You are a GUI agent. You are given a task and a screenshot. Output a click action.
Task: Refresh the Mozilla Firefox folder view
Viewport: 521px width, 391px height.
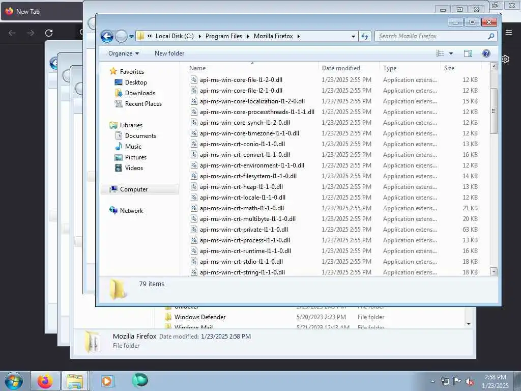(x=364, y=36)
